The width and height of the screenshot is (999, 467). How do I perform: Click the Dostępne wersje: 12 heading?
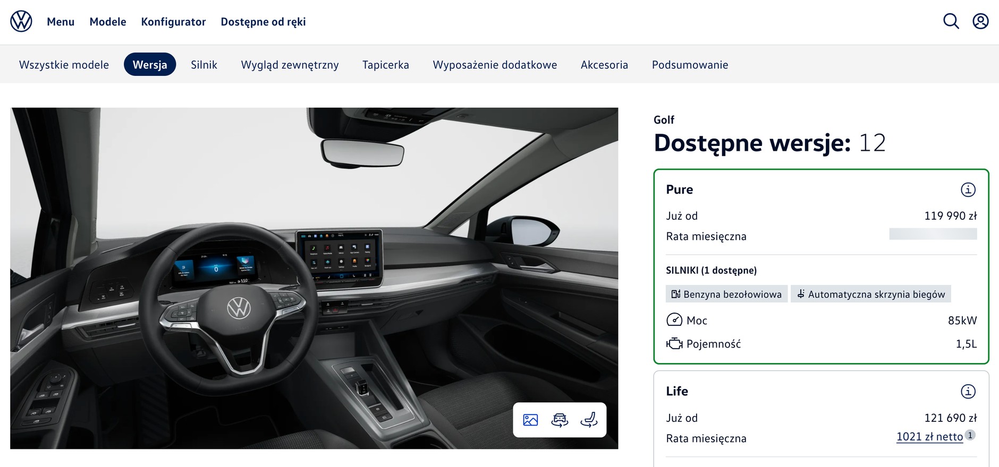pyautogui.click(x=770, y=143)
